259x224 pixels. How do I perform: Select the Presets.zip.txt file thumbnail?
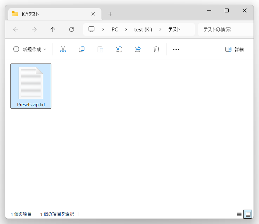(31, 83)
